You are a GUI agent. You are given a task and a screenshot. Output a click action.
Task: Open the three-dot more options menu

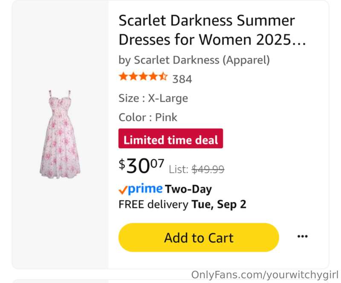point(302,236)
